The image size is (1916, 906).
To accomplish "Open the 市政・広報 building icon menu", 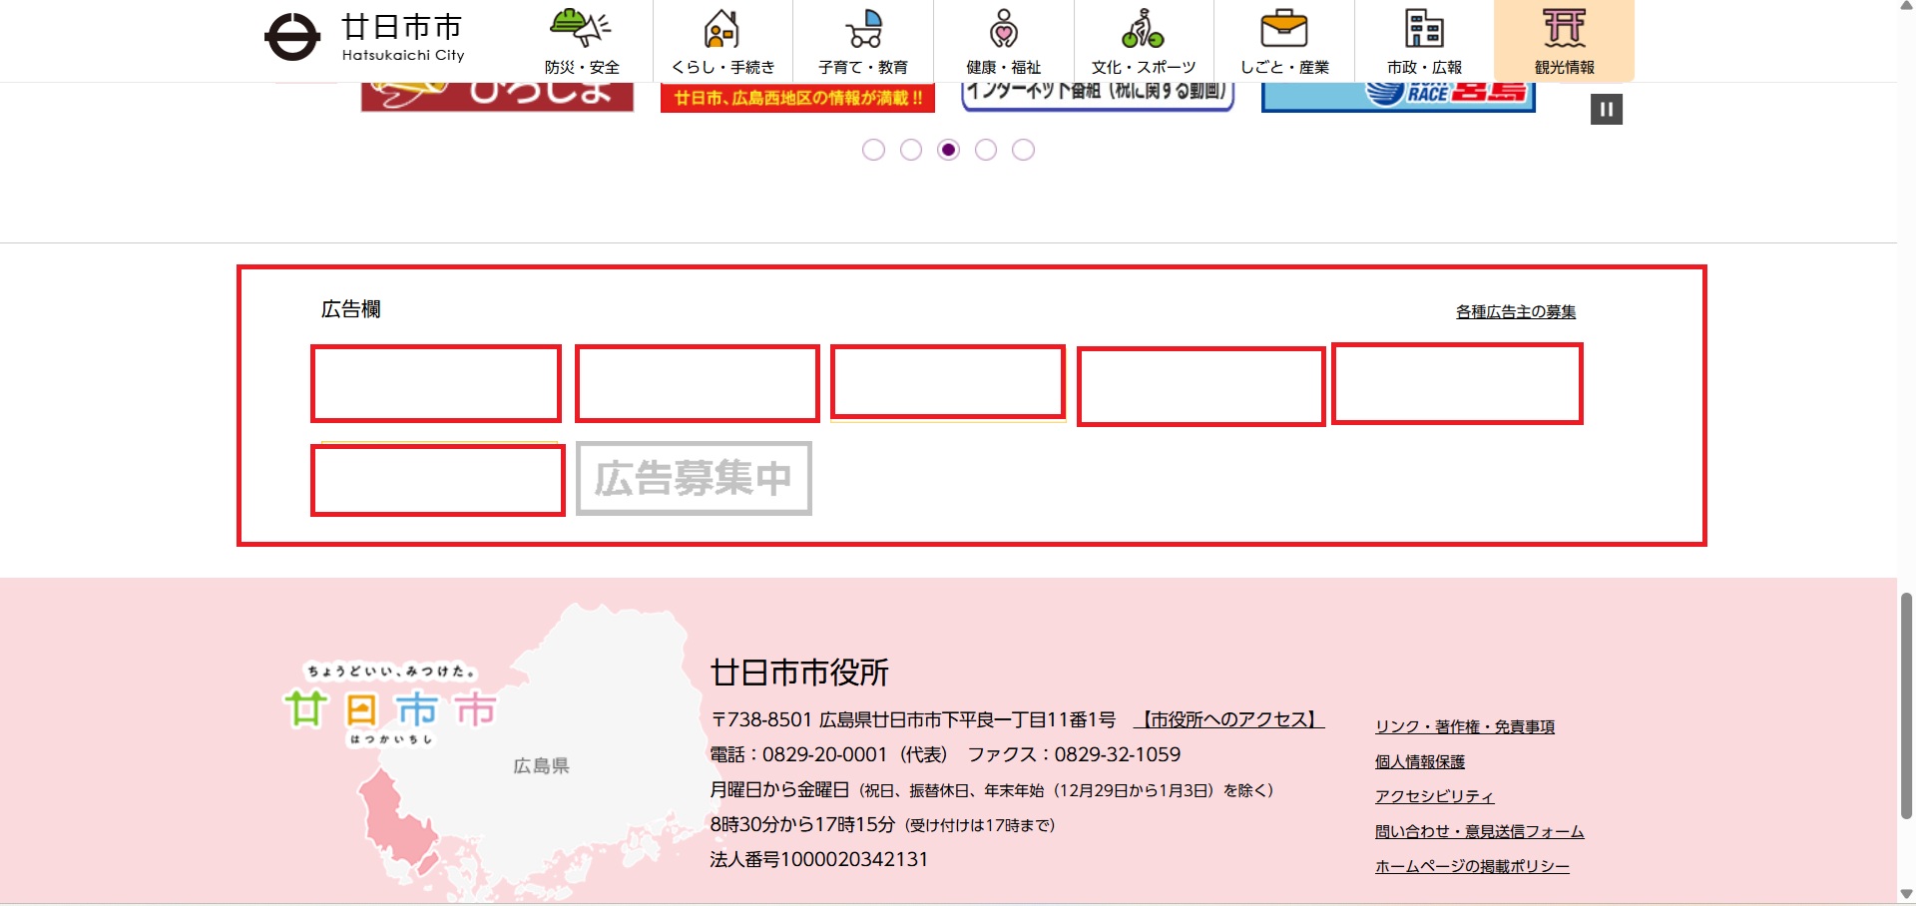I will coord(1424,41).
